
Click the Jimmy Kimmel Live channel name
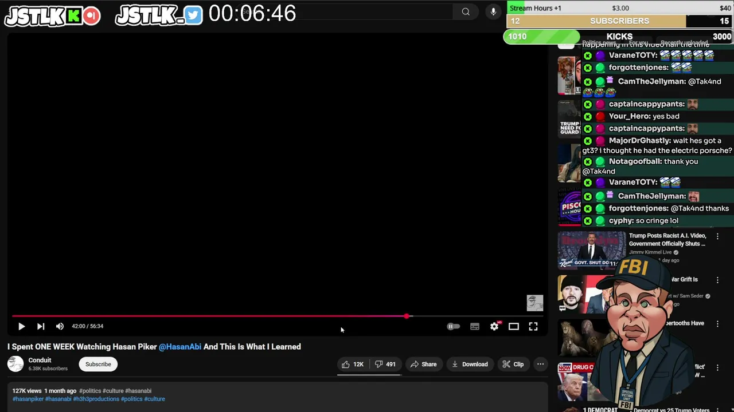(x=650, y=252)
